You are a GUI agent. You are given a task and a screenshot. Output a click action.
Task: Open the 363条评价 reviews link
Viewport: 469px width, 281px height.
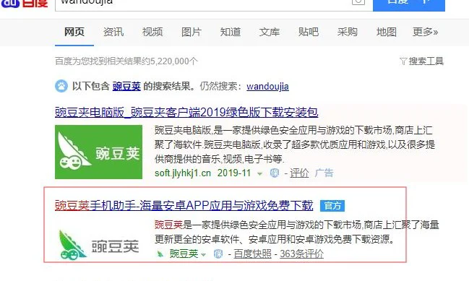coord(302,254)
